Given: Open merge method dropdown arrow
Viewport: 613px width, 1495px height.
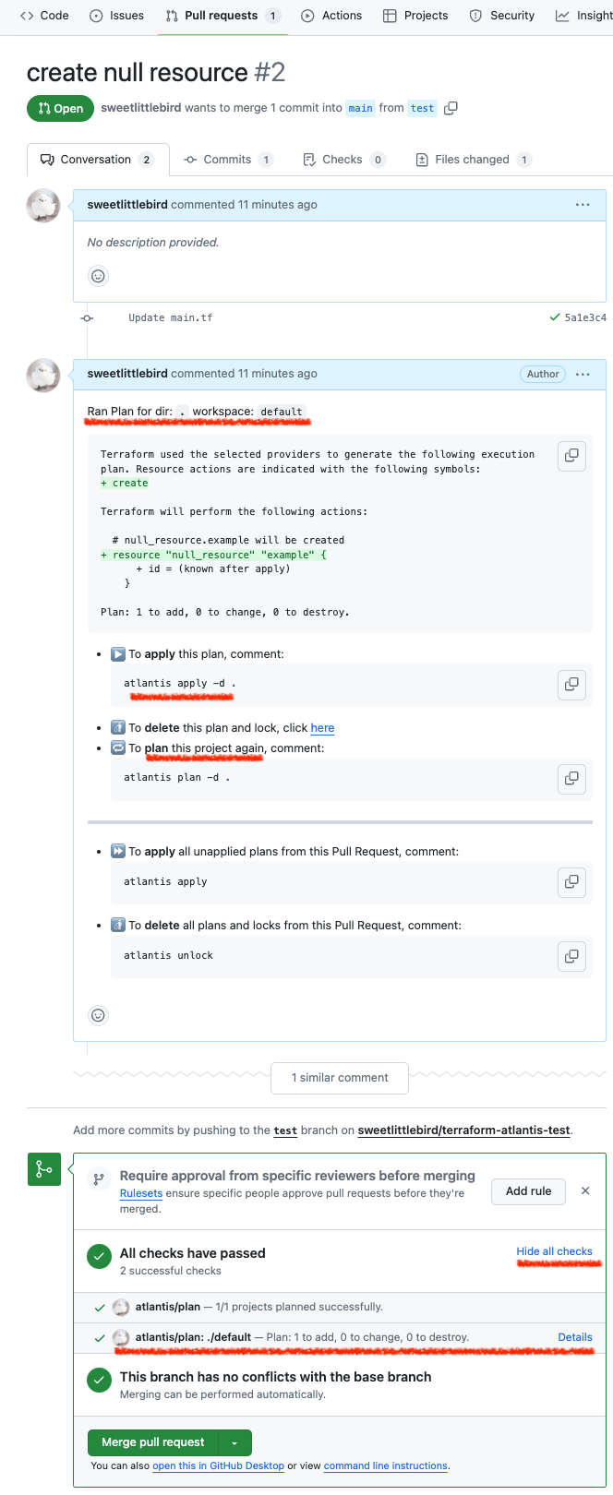Looking at the screenshot, I should tap(234, 1442).
